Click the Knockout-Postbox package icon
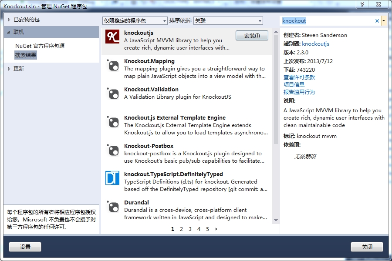This screenshot has width=392, height=261. click(113, 151)
